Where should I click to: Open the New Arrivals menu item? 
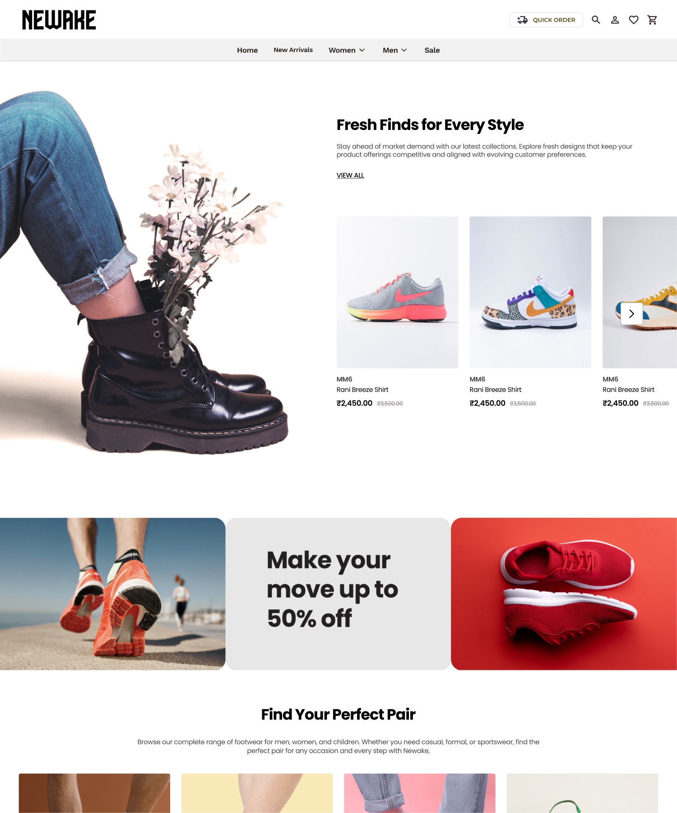(293, 50)
